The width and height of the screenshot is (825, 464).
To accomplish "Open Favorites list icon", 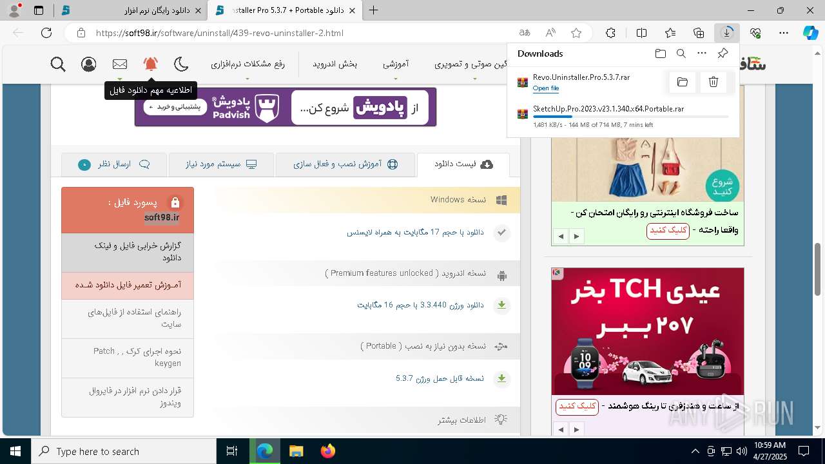I will pyautogui.click(x=670, y=33).
